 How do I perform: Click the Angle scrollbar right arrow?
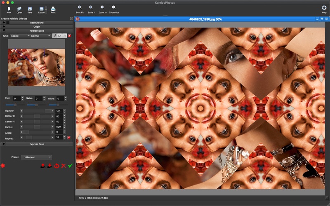52,132
